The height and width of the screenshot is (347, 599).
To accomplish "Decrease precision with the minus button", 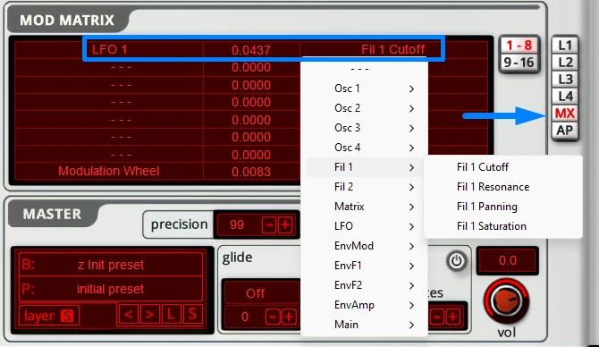I will [x=269, y=225].
